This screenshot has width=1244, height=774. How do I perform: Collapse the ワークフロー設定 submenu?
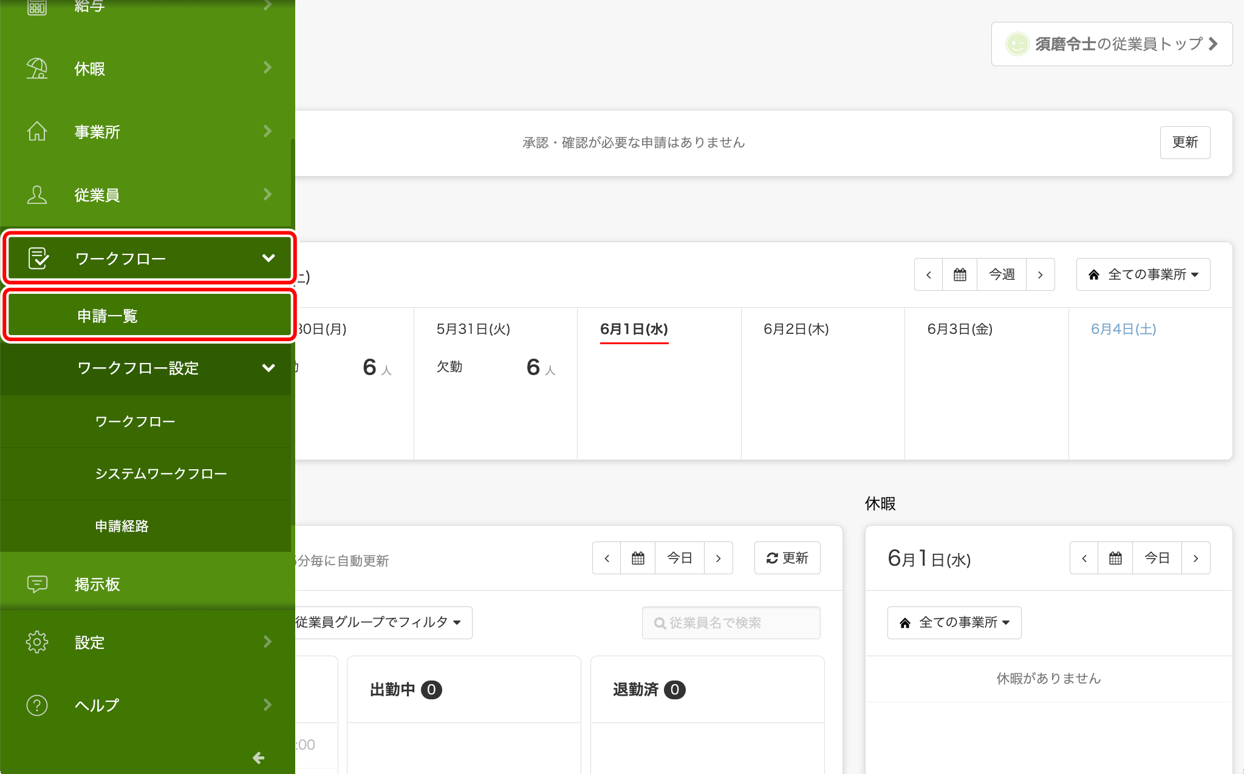pos(268,367)
